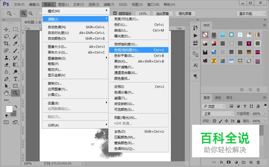Open the Actions play panel icon

coord(196,36)
